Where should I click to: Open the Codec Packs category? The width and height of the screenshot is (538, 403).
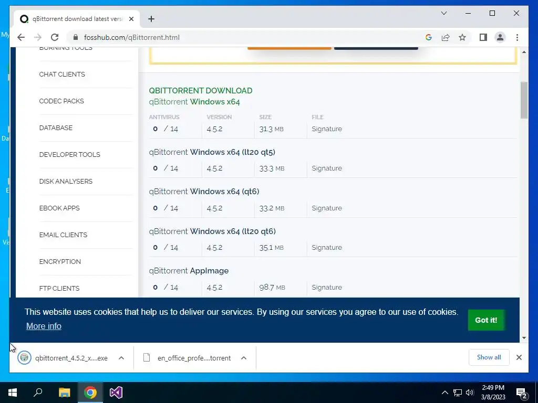[x=61, y=101]
